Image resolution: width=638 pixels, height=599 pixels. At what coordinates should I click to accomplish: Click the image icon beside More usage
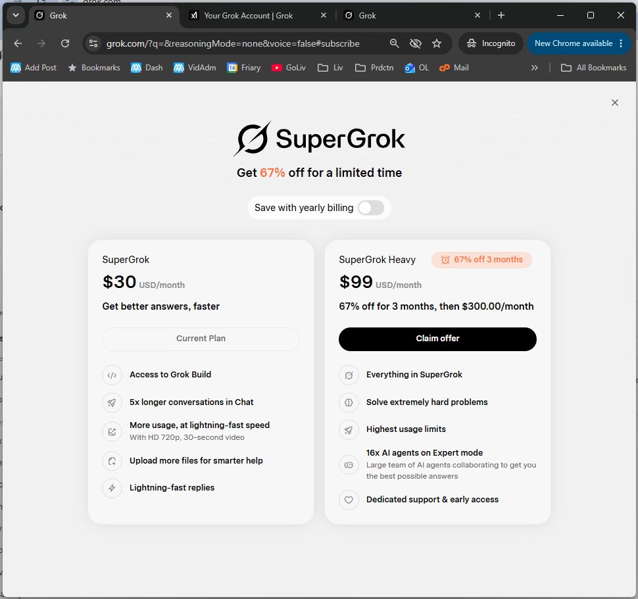coord(112,431)
